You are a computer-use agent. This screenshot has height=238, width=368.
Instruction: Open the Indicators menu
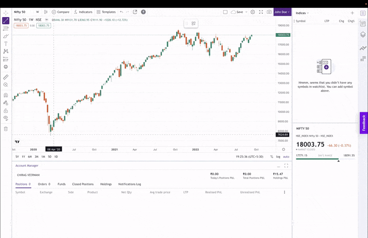tap(83, 12)
